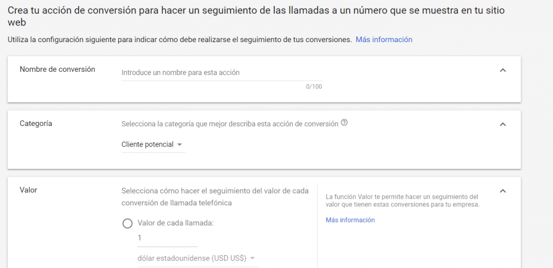Screen dimensions: 553x268
Task: Click the Valor helper text about tracking value
Action: pyautogui.click(x=402, y=200)
